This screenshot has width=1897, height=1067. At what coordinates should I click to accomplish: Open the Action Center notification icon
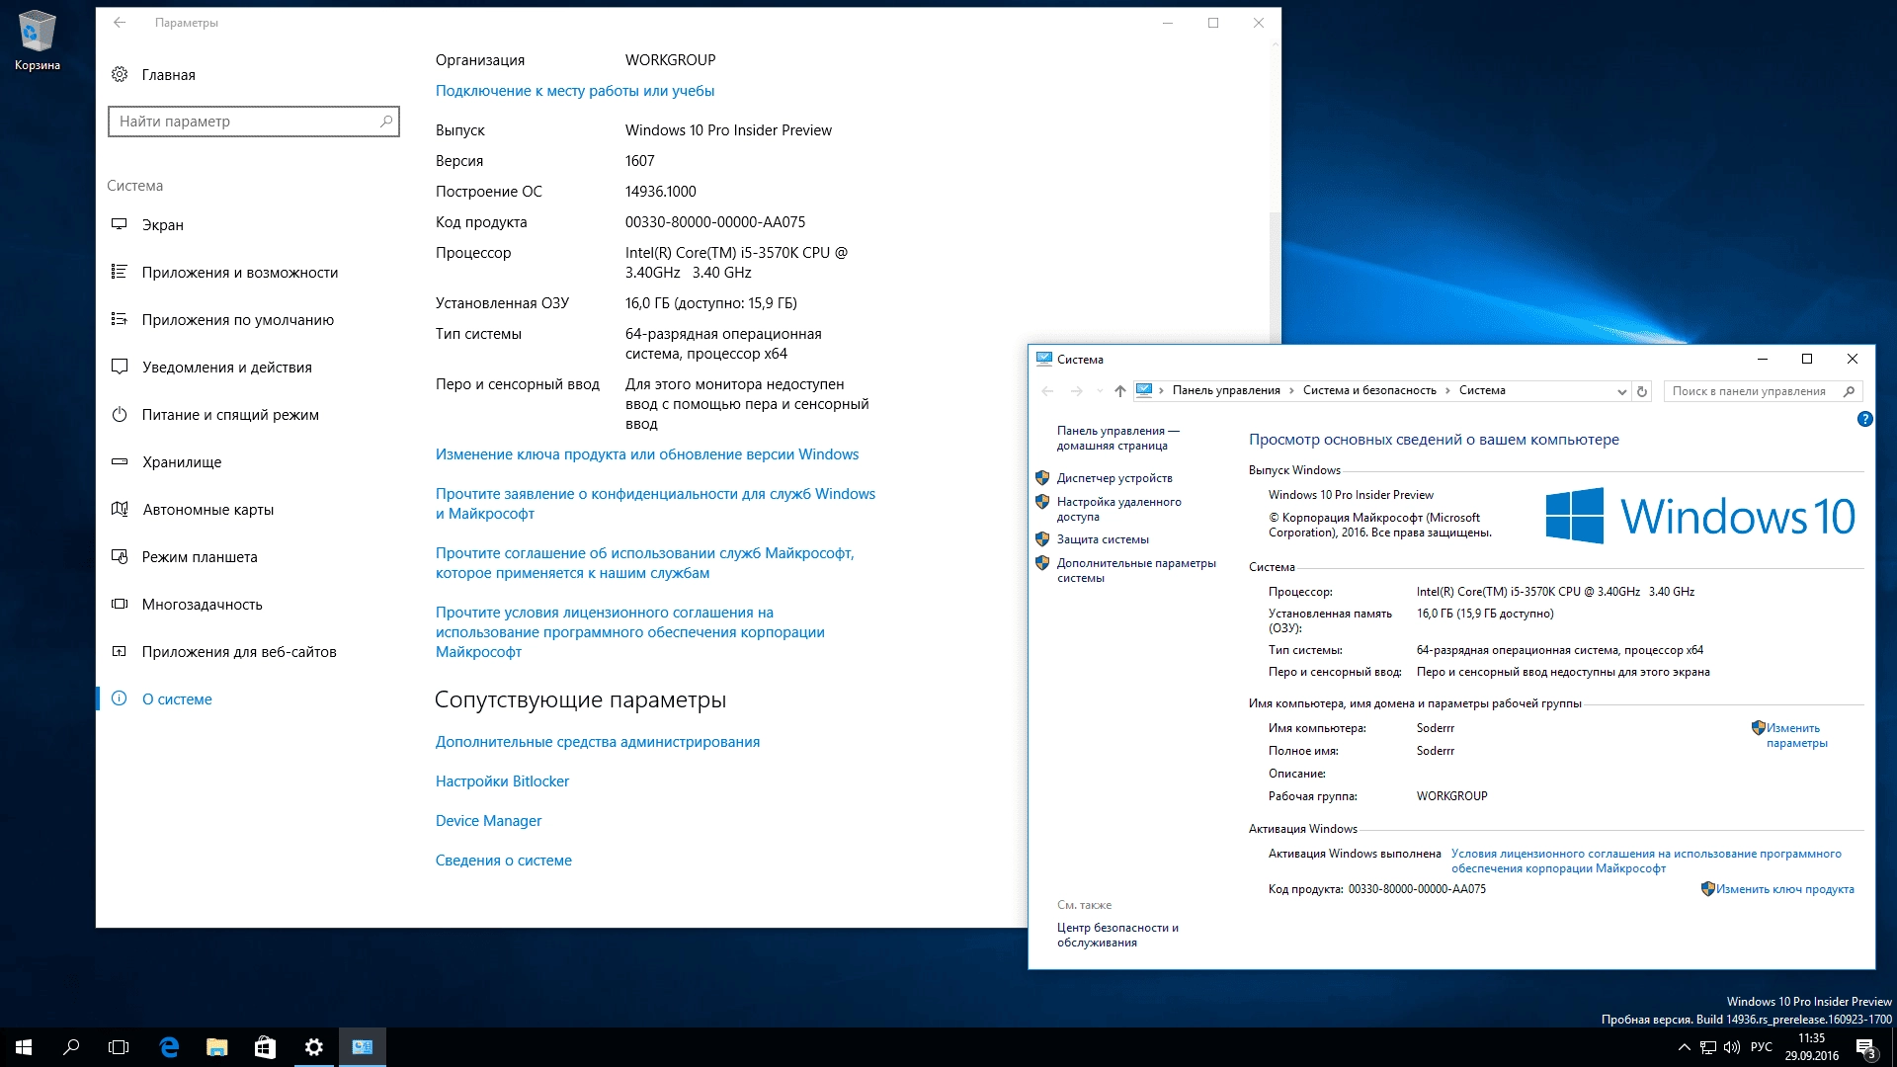point(1865,1047)
